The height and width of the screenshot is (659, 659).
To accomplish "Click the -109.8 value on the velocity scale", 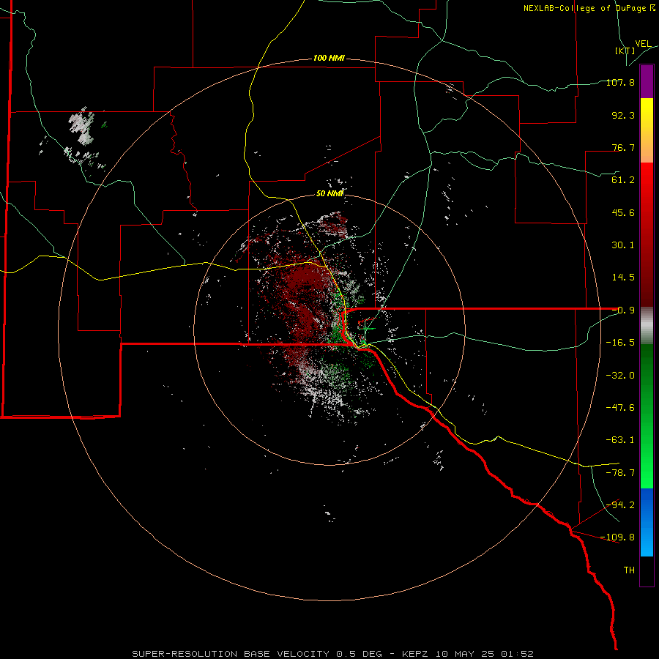I will click(617, 537).
